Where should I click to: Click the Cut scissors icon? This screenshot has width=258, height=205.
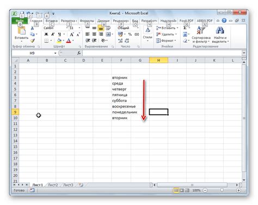pos(32,28)
